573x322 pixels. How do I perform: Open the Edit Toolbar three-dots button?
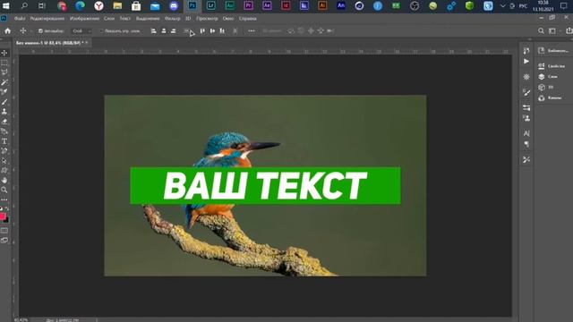click(x=4, y=199)
